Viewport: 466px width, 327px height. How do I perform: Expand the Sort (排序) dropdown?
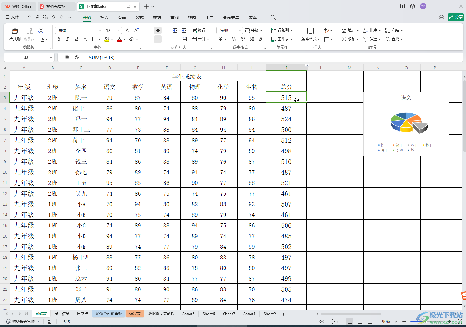[x=380, y=30]
